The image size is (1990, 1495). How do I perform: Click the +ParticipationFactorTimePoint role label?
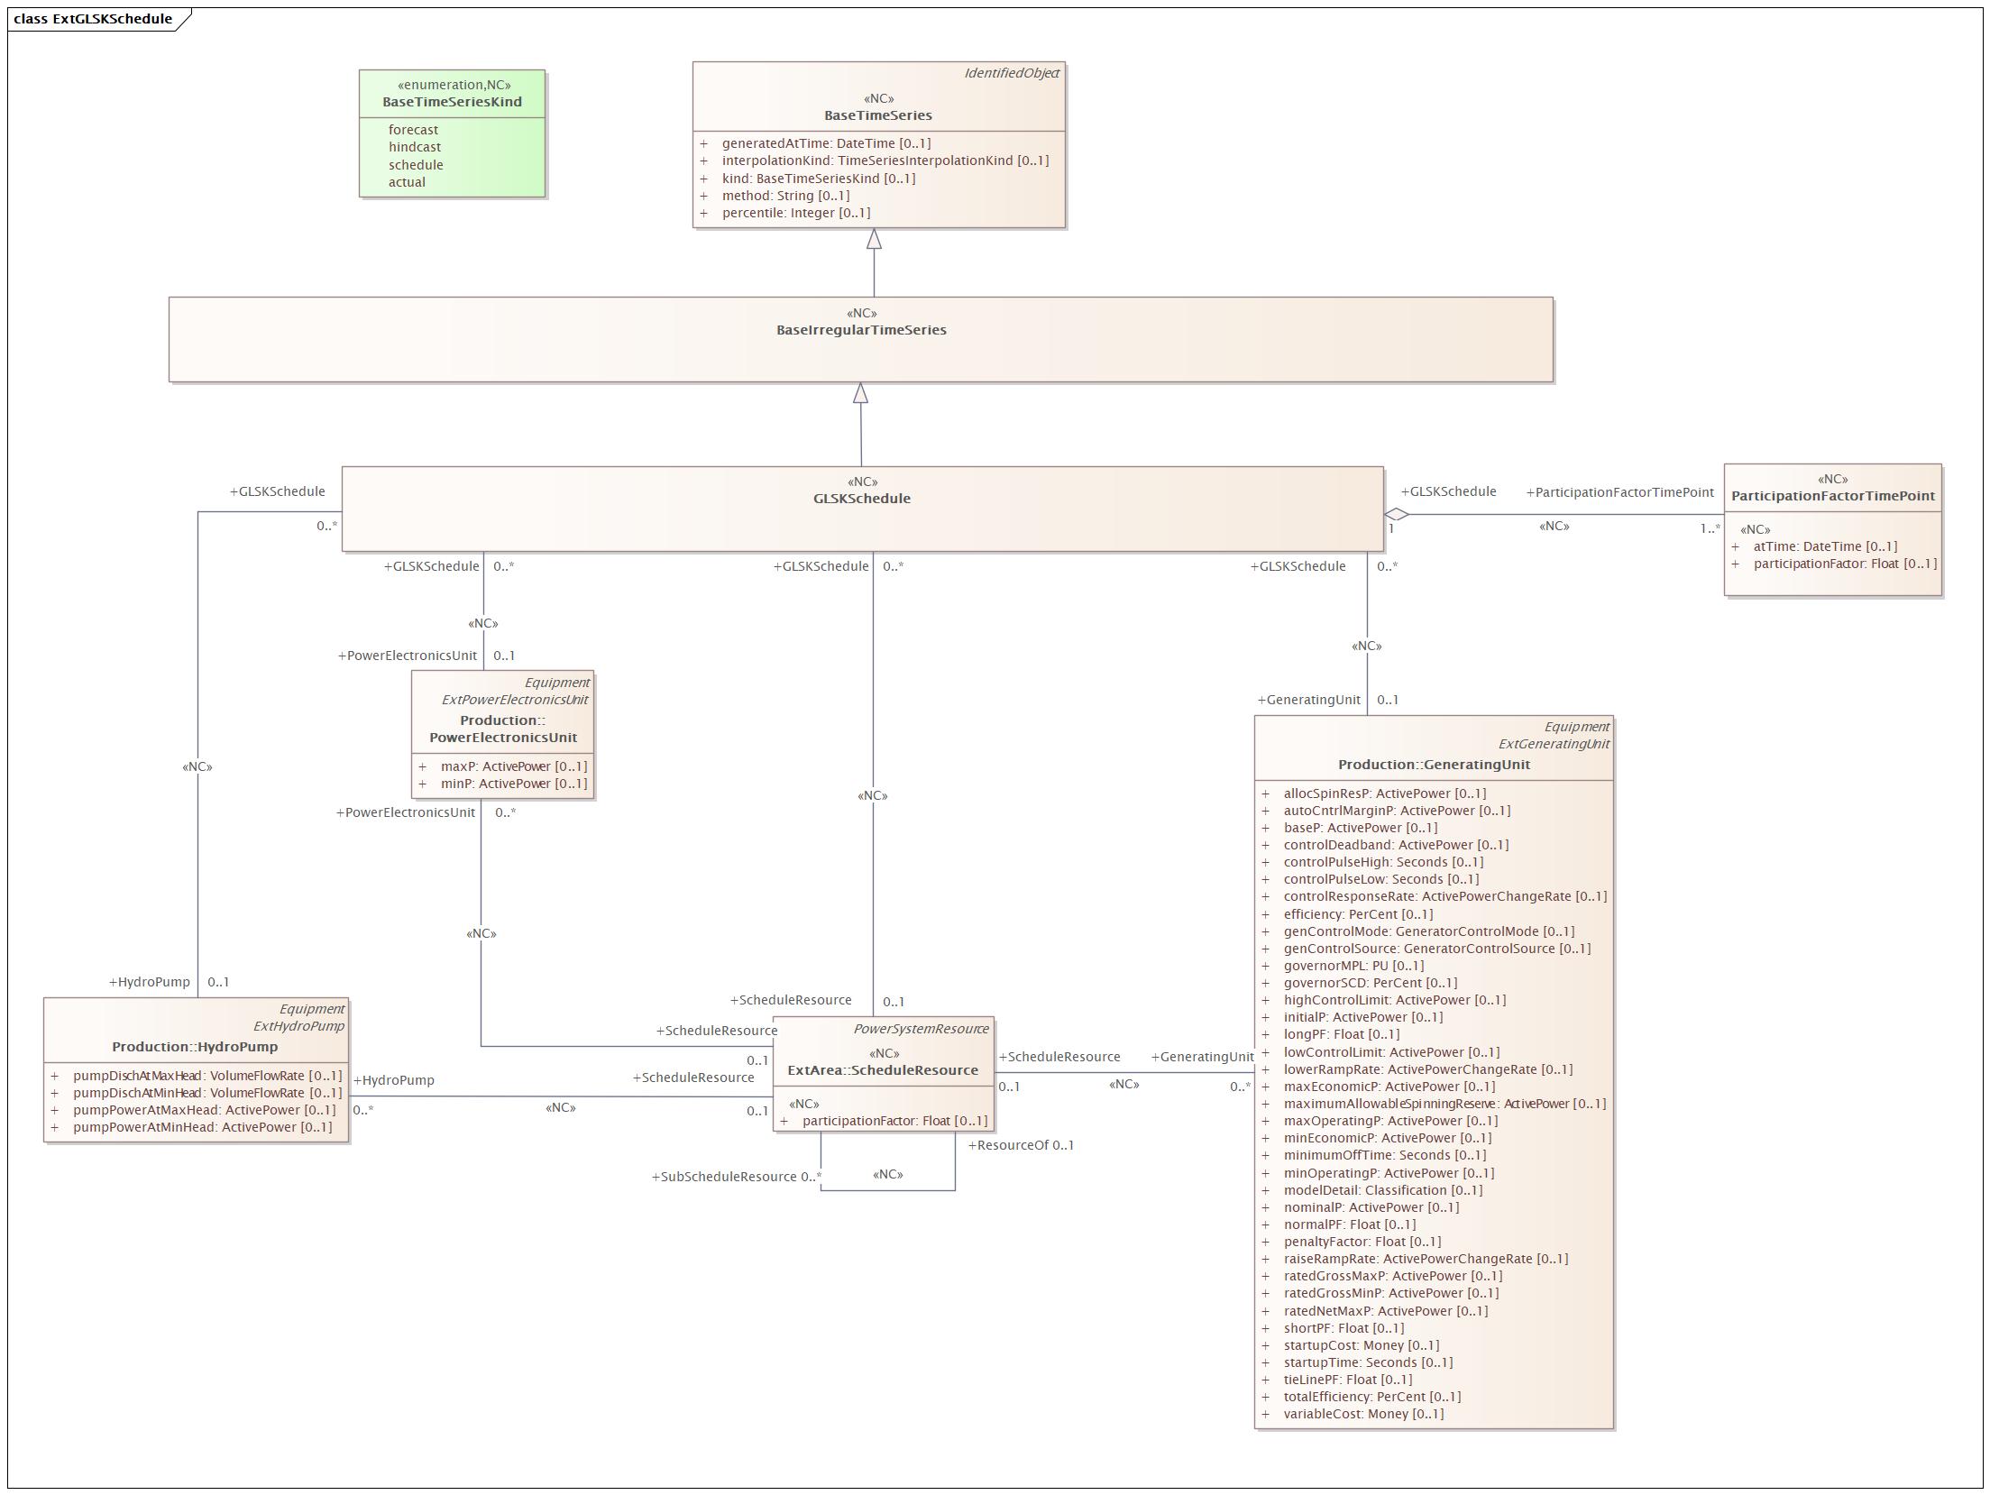coord(1619,492)
